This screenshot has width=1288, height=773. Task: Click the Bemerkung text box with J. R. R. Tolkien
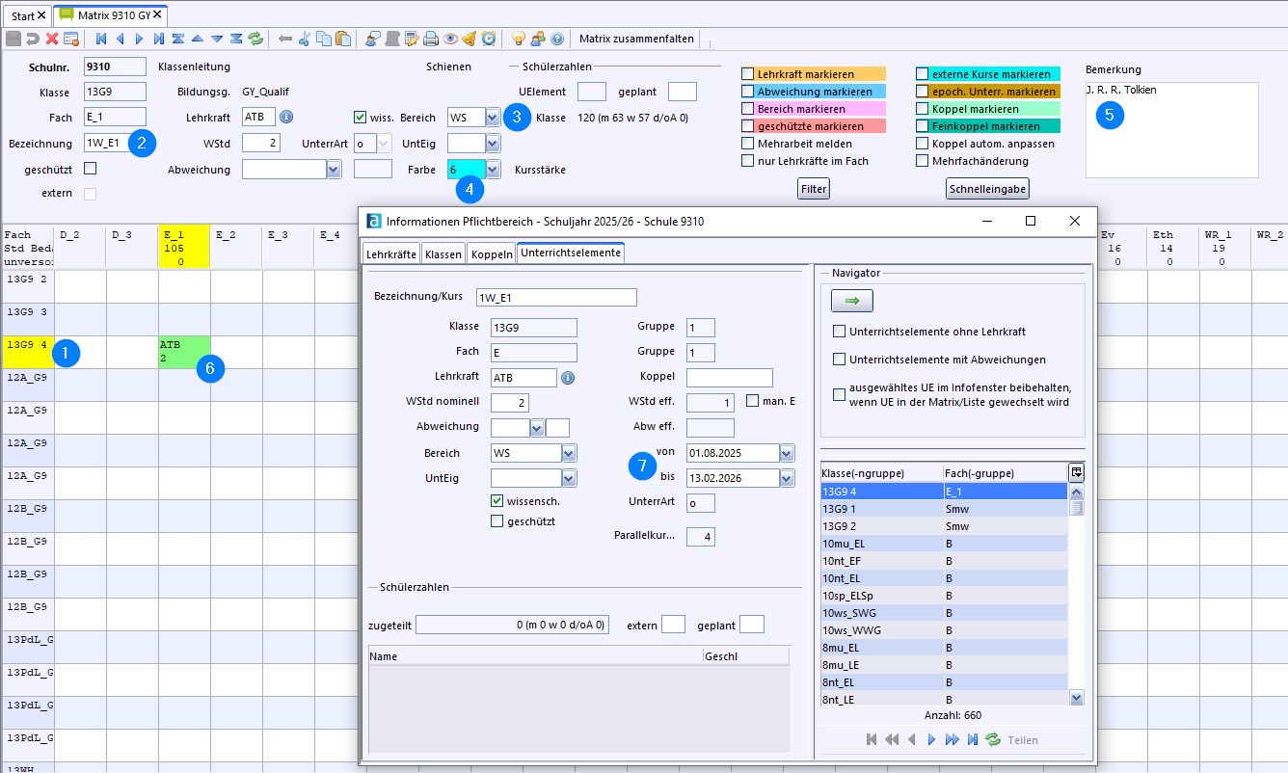coord(1172,130)
